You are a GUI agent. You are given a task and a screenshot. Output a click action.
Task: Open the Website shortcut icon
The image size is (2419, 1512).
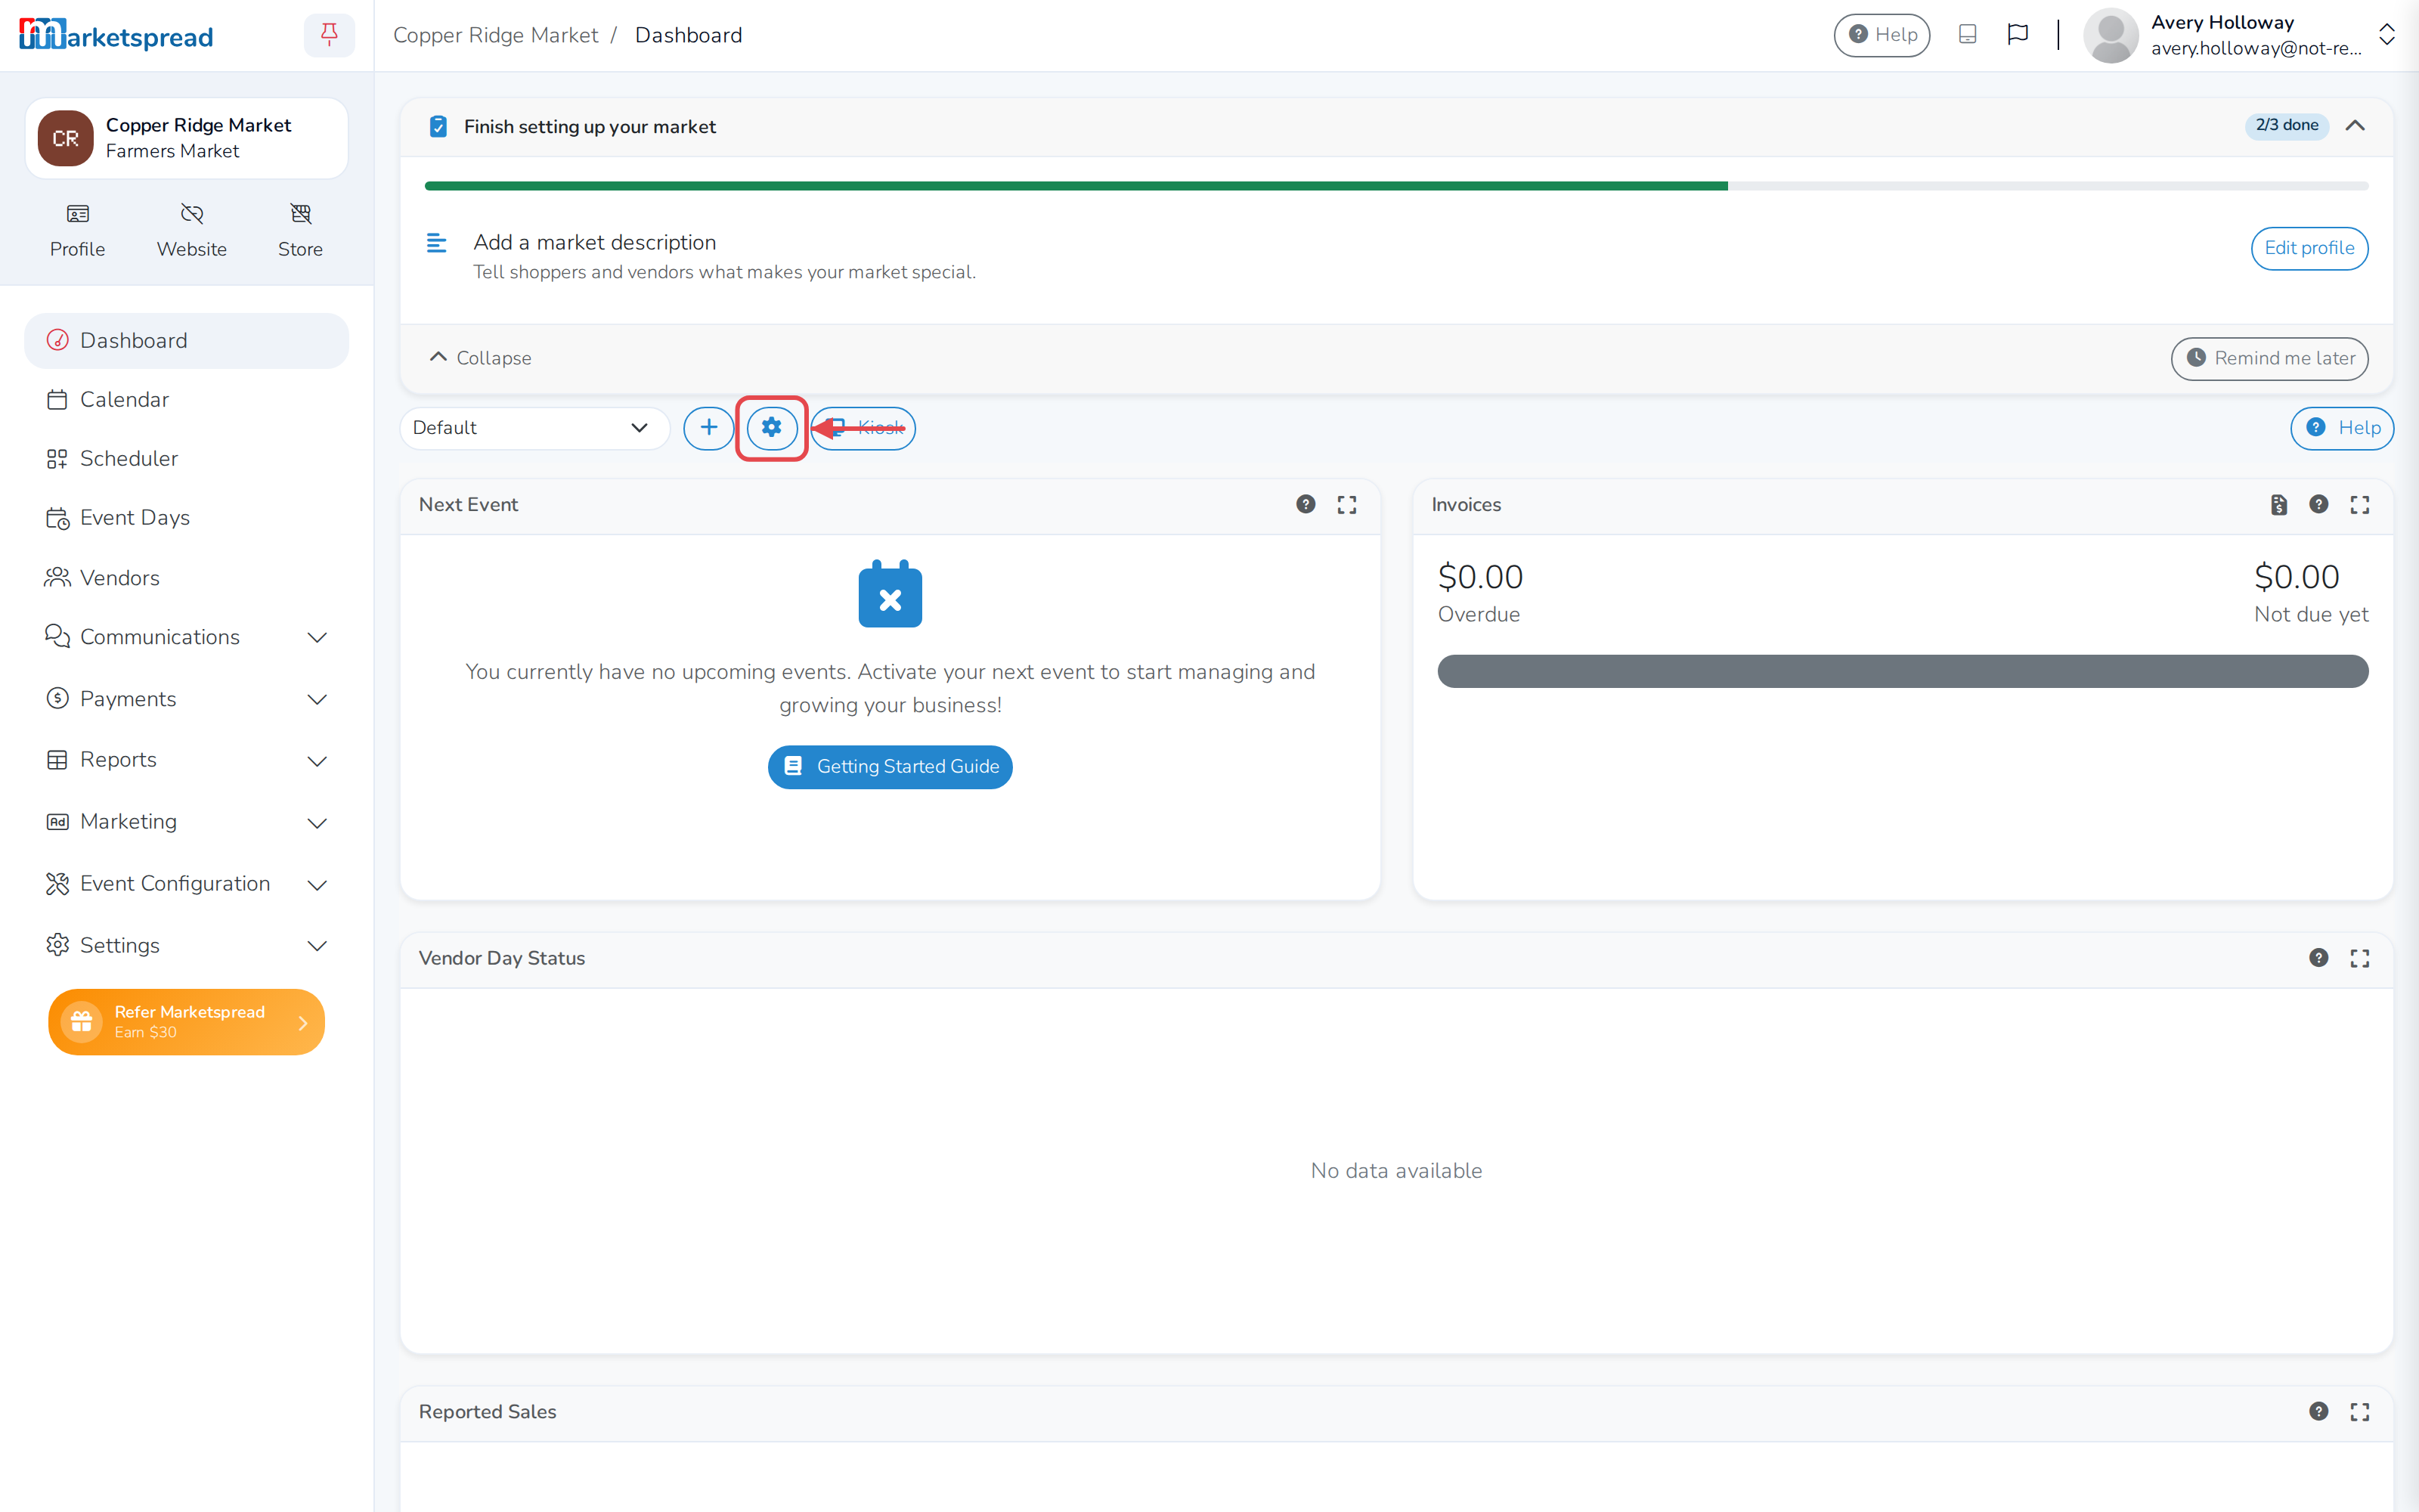(191, 230)
